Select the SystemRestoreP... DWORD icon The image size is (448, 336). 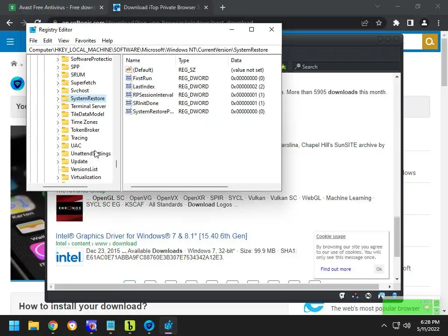click(x=129, y=111)
